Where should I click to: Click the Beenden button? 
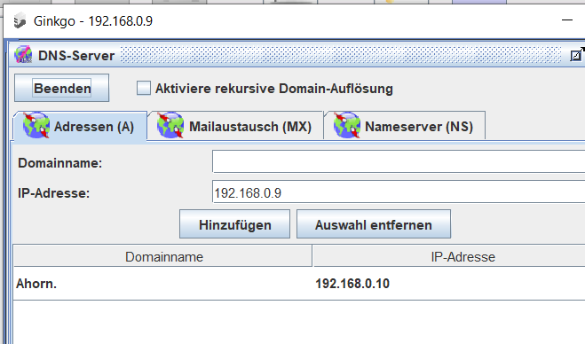pyautogui.click(x=62, y=88)
